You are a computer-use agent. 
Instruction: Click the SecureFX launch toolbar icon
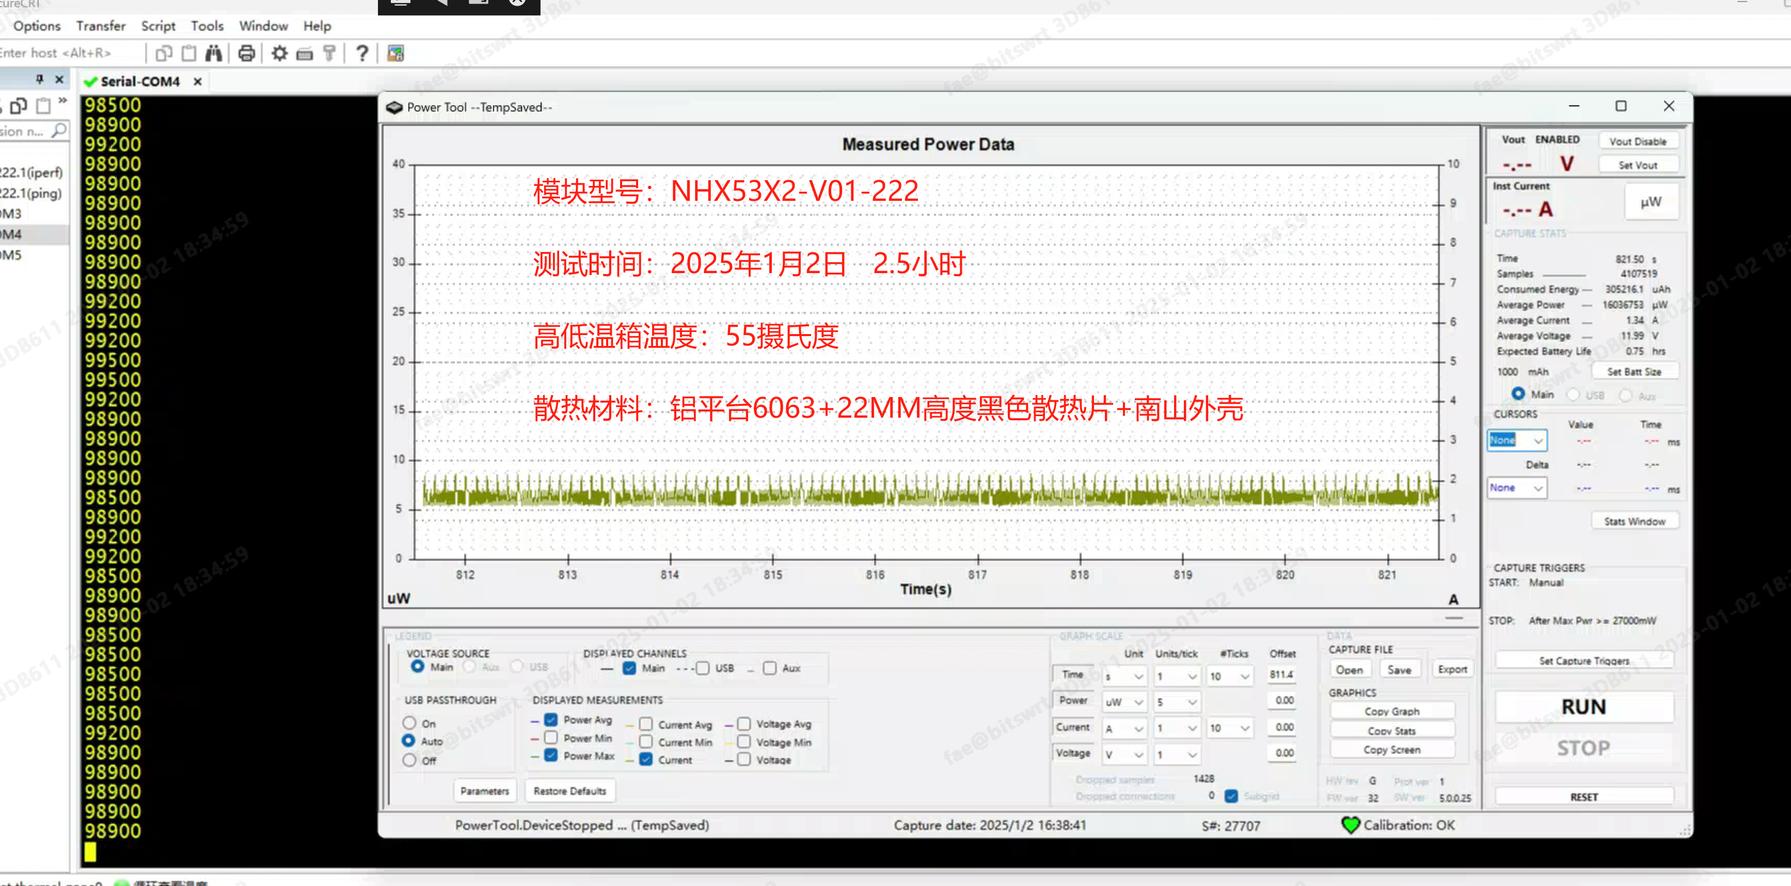click(395, 54)
